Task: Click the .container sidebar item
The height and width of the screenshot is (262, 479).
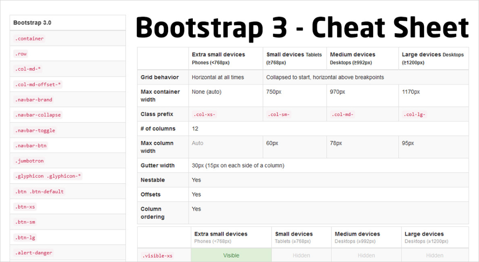Action: (29, 39)
